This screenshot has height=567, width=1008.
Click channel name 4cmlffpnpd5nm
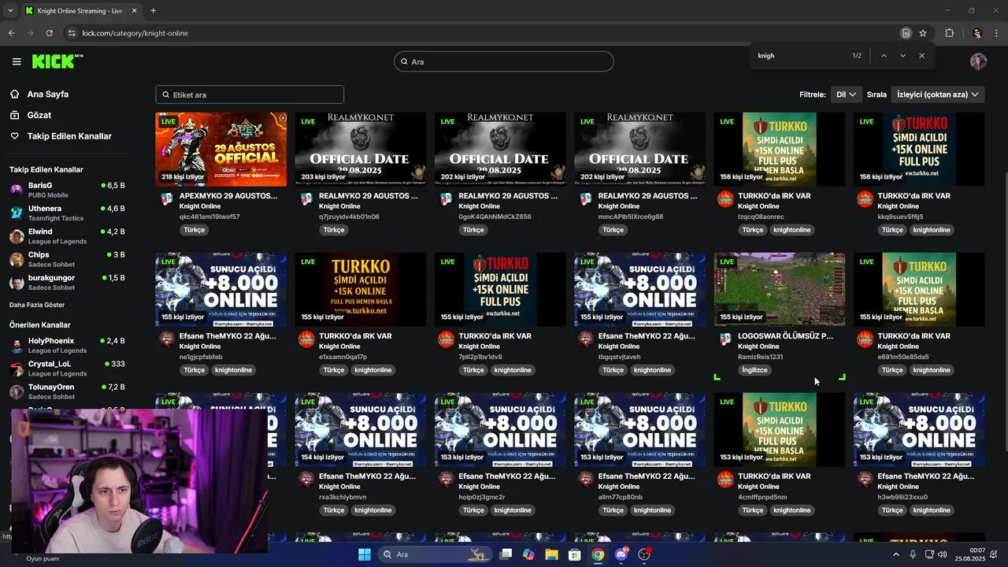coord(762,497)
